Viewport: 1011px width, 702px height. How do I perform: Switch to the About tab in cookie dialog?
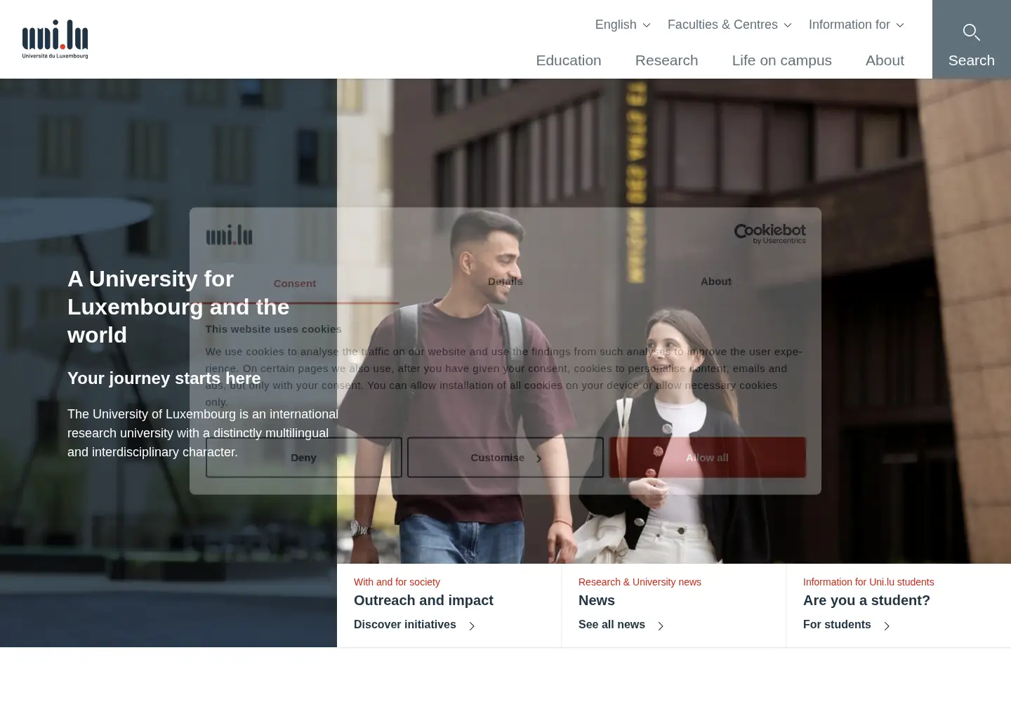pos(716,282)
